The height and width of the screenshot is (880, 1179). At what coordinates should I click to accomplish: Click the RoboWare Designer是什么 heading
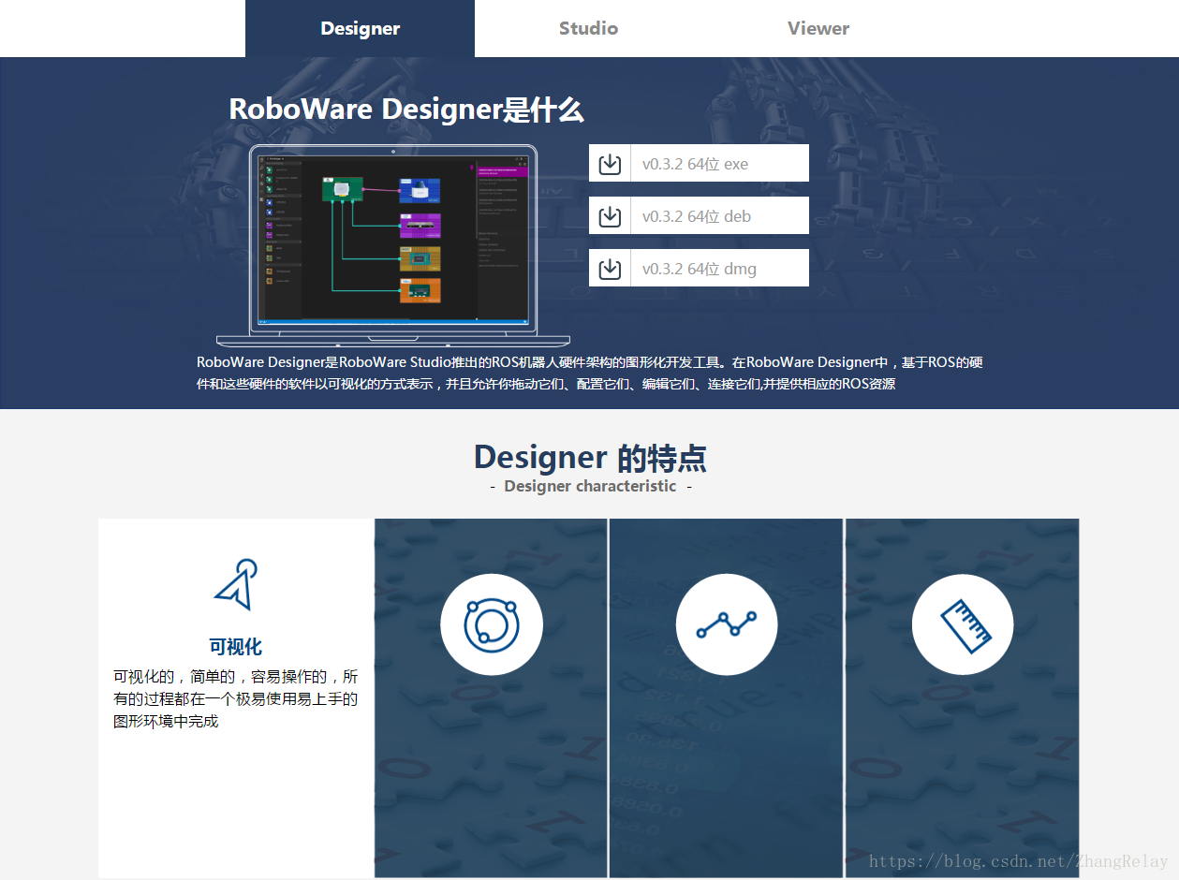click(x=406, y=110)
